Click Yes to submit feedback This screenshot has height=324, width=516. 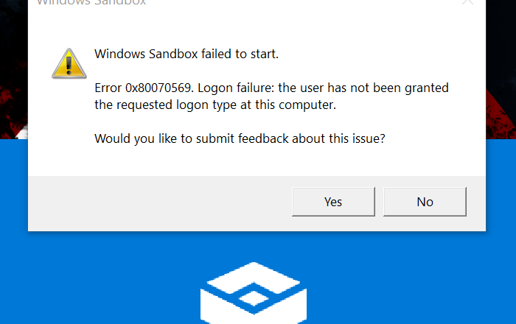tap(333, 202)
